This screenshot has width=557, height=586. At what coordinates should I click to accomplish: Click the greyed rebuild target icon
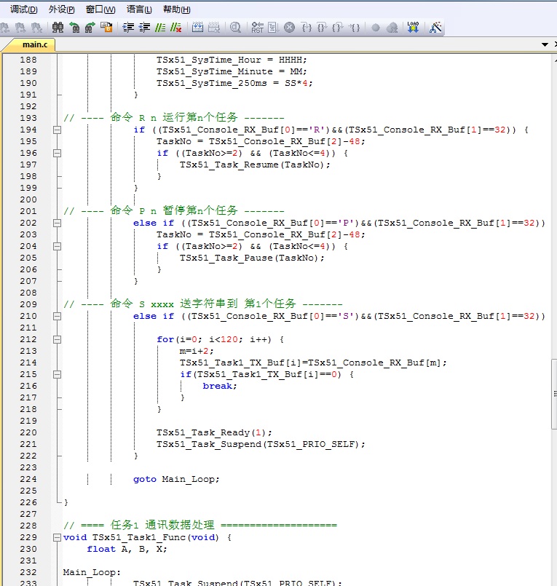point(213,27)
